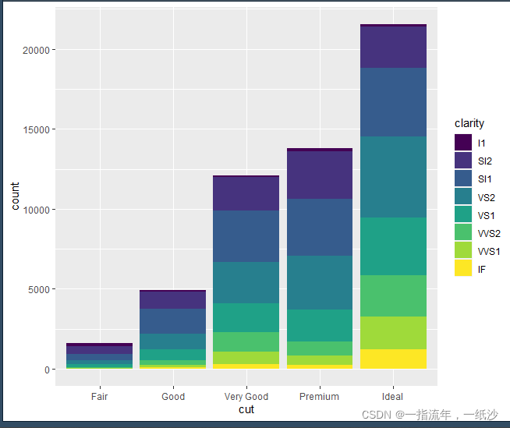510x428 pixels.
Task: Click the '10000' y-axis tick label
Action: (36, 210)
